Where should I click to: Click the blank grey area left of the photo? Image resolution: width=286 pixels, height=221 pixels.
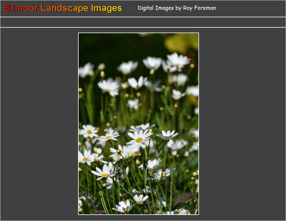click(x=39, y=124)
